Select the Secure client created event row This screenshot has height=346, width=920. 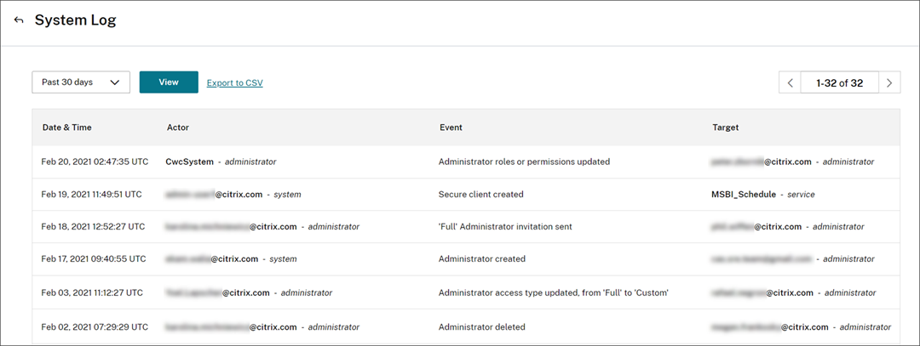click(480, 194)
